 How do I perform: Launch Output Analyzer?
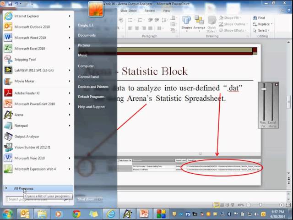pos(38,137)
